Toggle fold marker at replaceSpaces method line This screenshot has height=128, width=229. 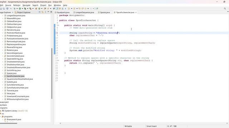pyautogui.click(x=58, y=60)
